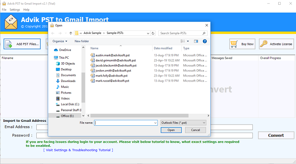Select jacob.blacksmith@adviksoft.pst file
The image size is (296, 164).
coord(114,65)
